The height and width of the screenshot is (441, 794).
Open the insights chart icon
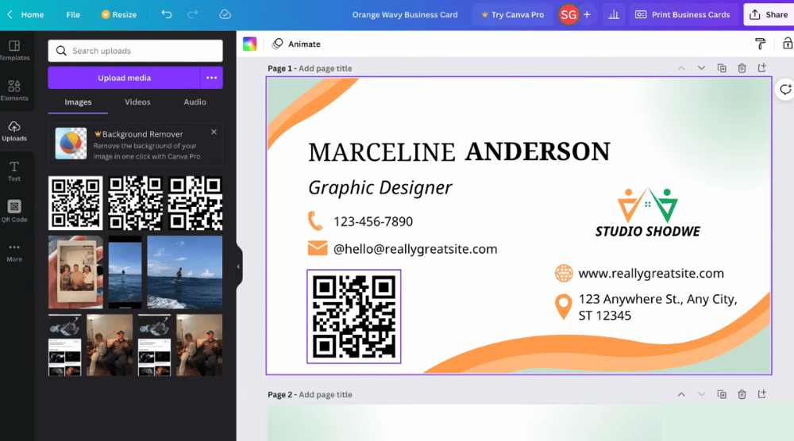(x=614, y=14)
